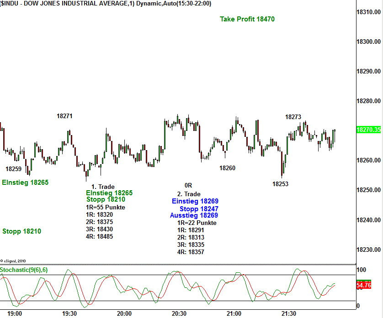Click the 18230.00 price axis label
Screen dimensions: 383x318
(x=368, y=250)
